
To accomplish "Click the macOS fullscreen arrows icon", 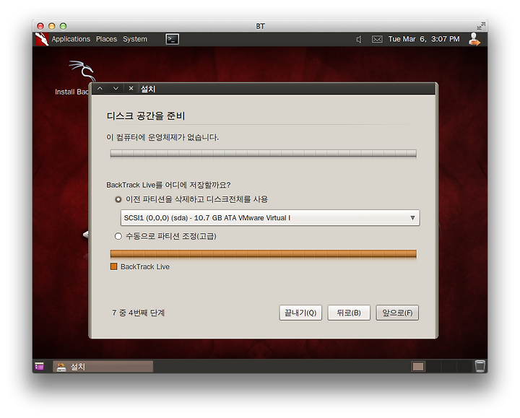I will pos(481,26).
